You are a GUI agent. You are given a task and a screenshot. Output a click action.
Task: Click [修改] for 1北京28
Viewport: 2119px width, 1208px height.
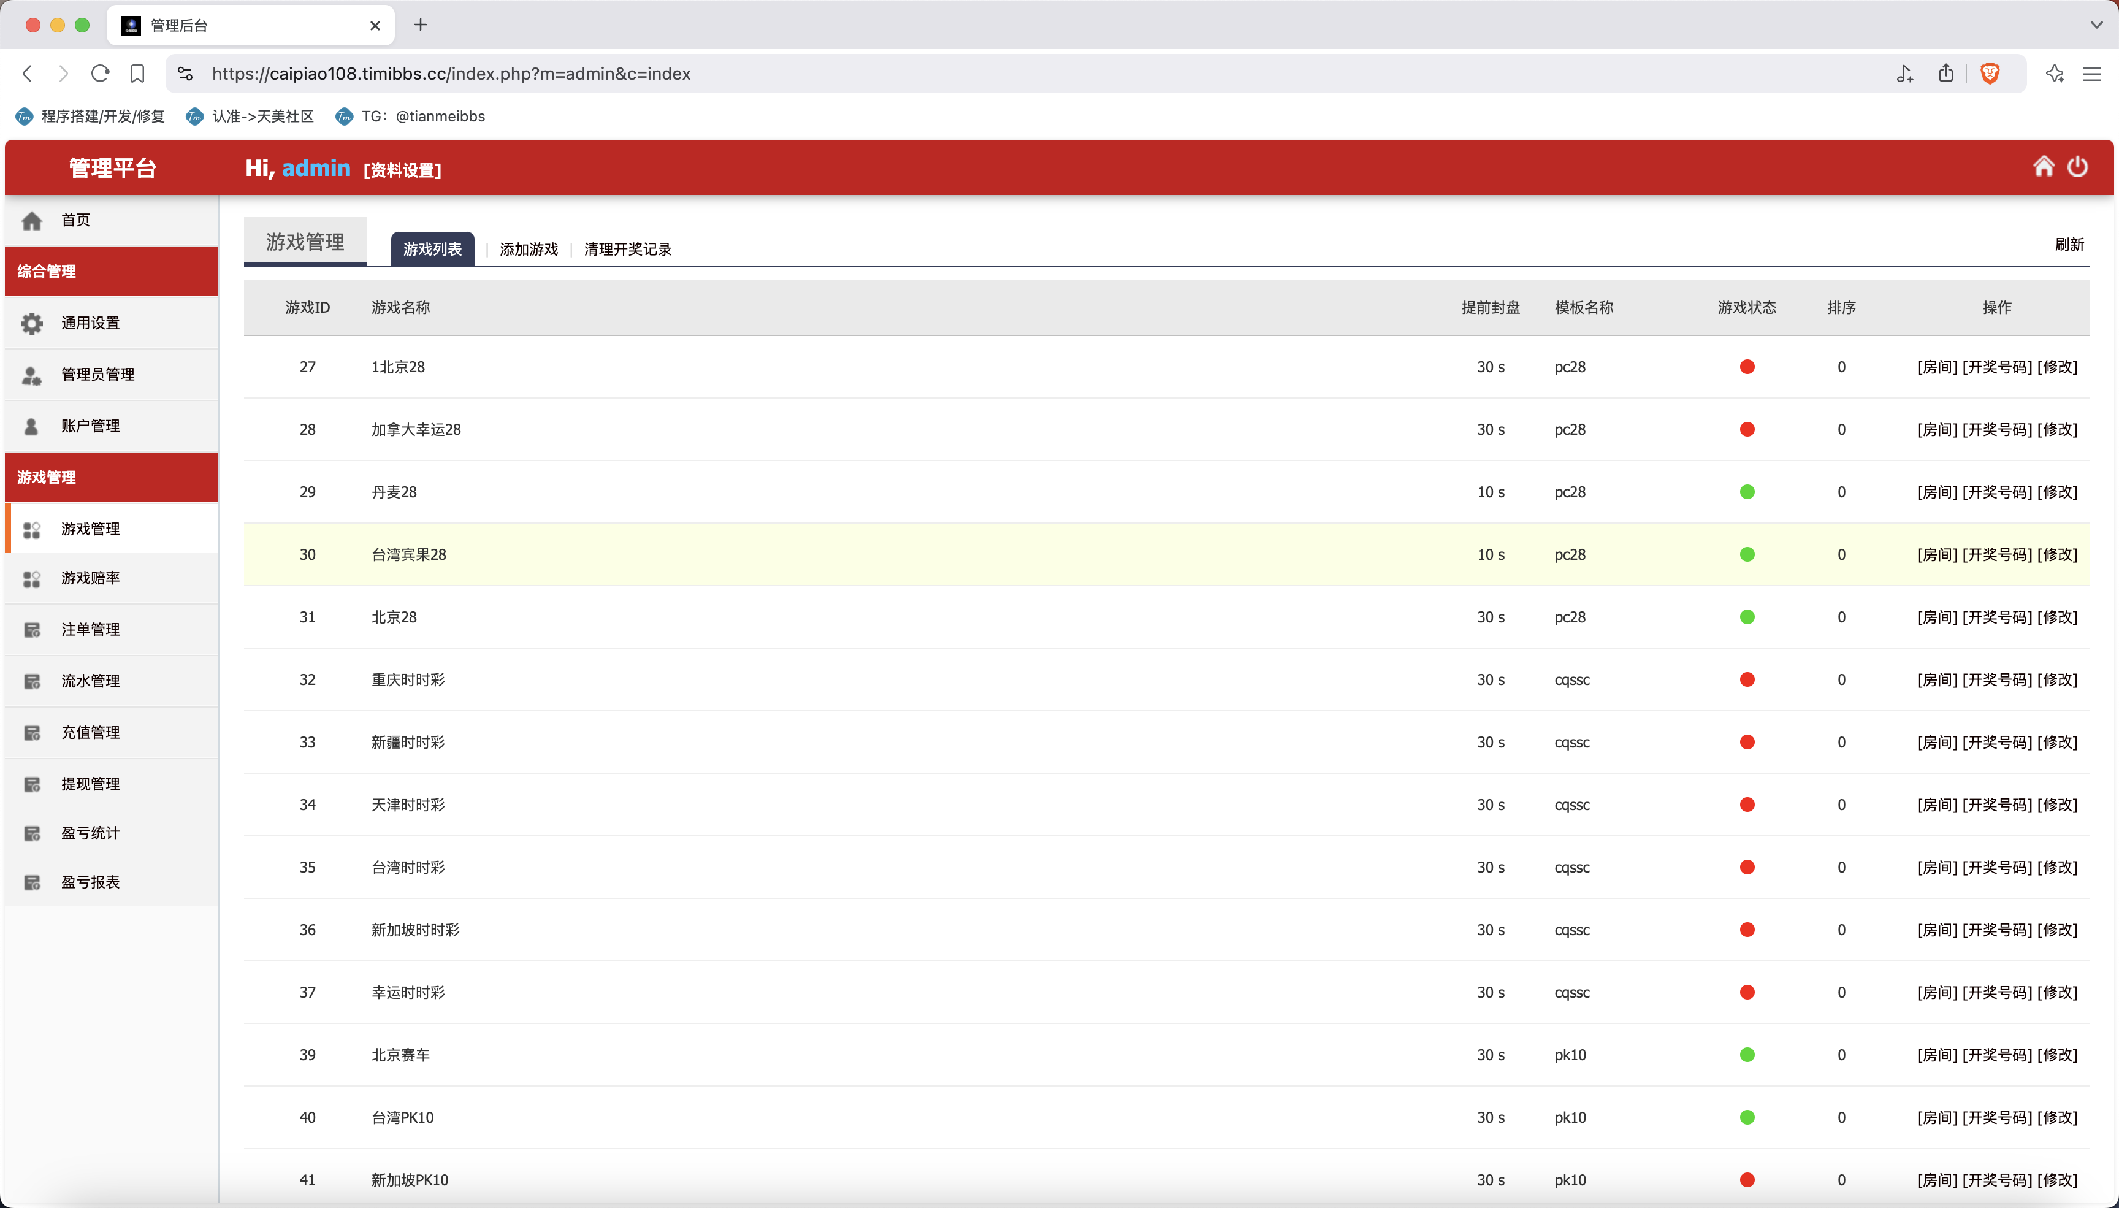pyautogui.click(x=2057, y=367)
